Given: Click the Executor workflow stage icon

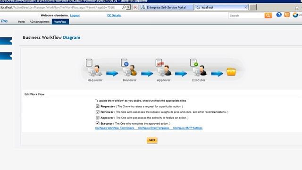Looking at the screenshot, I should [x=198, y=68].
